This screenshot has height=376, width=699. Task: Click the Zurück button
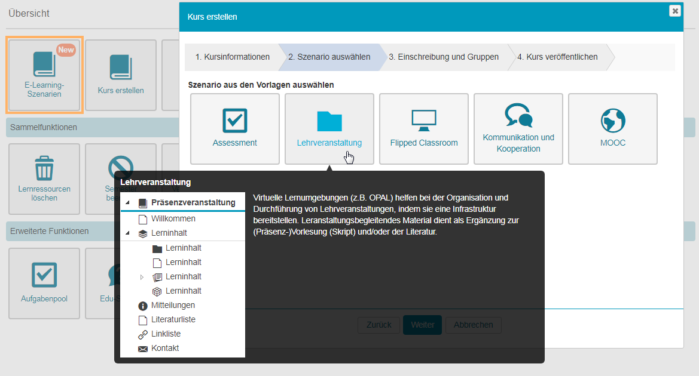click(379, 325)
